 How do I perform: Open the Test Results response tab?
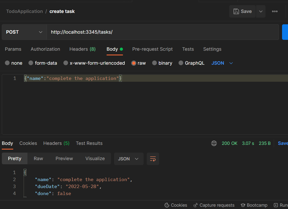[x=89, y=143]
